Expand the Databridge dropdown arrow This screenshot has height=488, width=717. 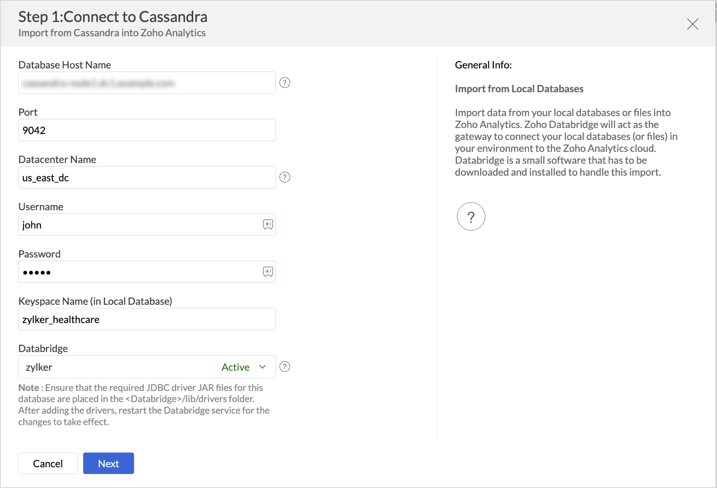point(262,367)
